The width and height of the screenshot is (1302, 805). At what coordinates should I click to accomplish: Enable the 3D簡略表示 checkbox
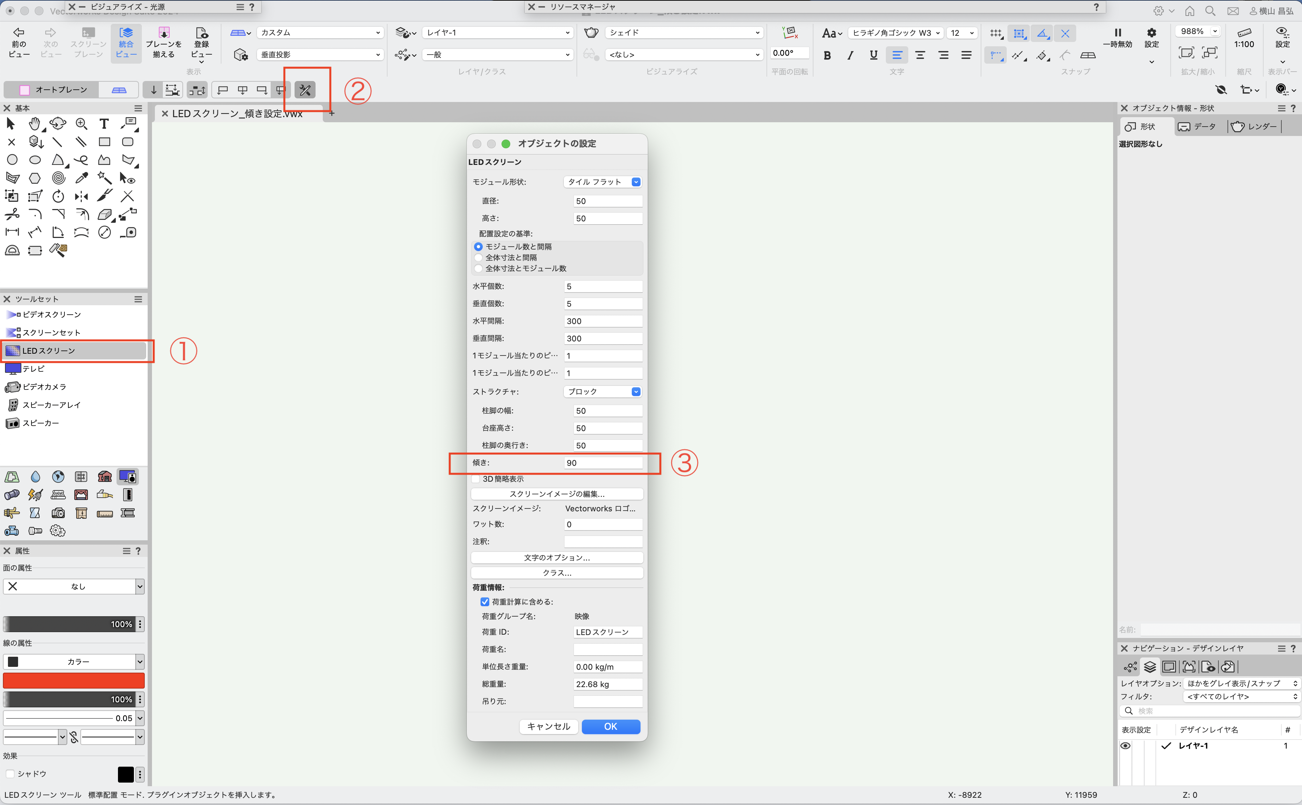[476, 479]
